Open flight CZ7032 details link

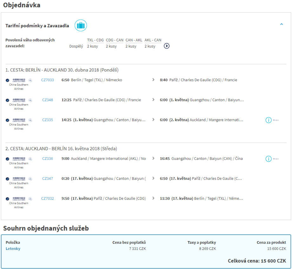(x=48, y=198)
